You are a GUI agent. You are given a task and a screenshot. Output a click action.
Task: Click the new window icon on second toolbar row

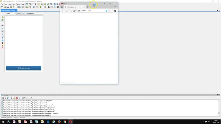point(2,7)
